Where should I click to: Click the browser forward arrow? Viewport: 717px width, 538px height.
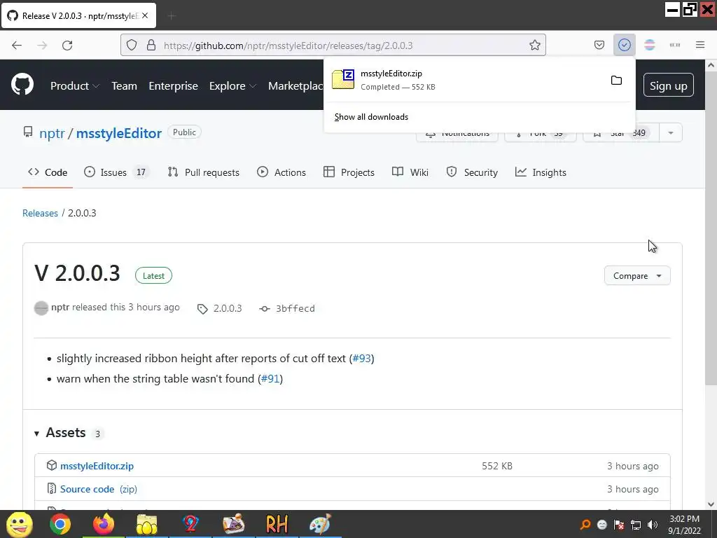pos(42,46)
